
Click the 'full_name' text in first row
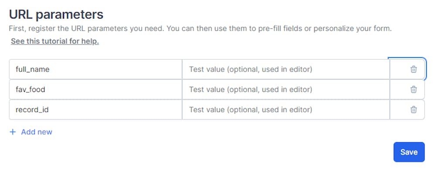pos(31,69)
